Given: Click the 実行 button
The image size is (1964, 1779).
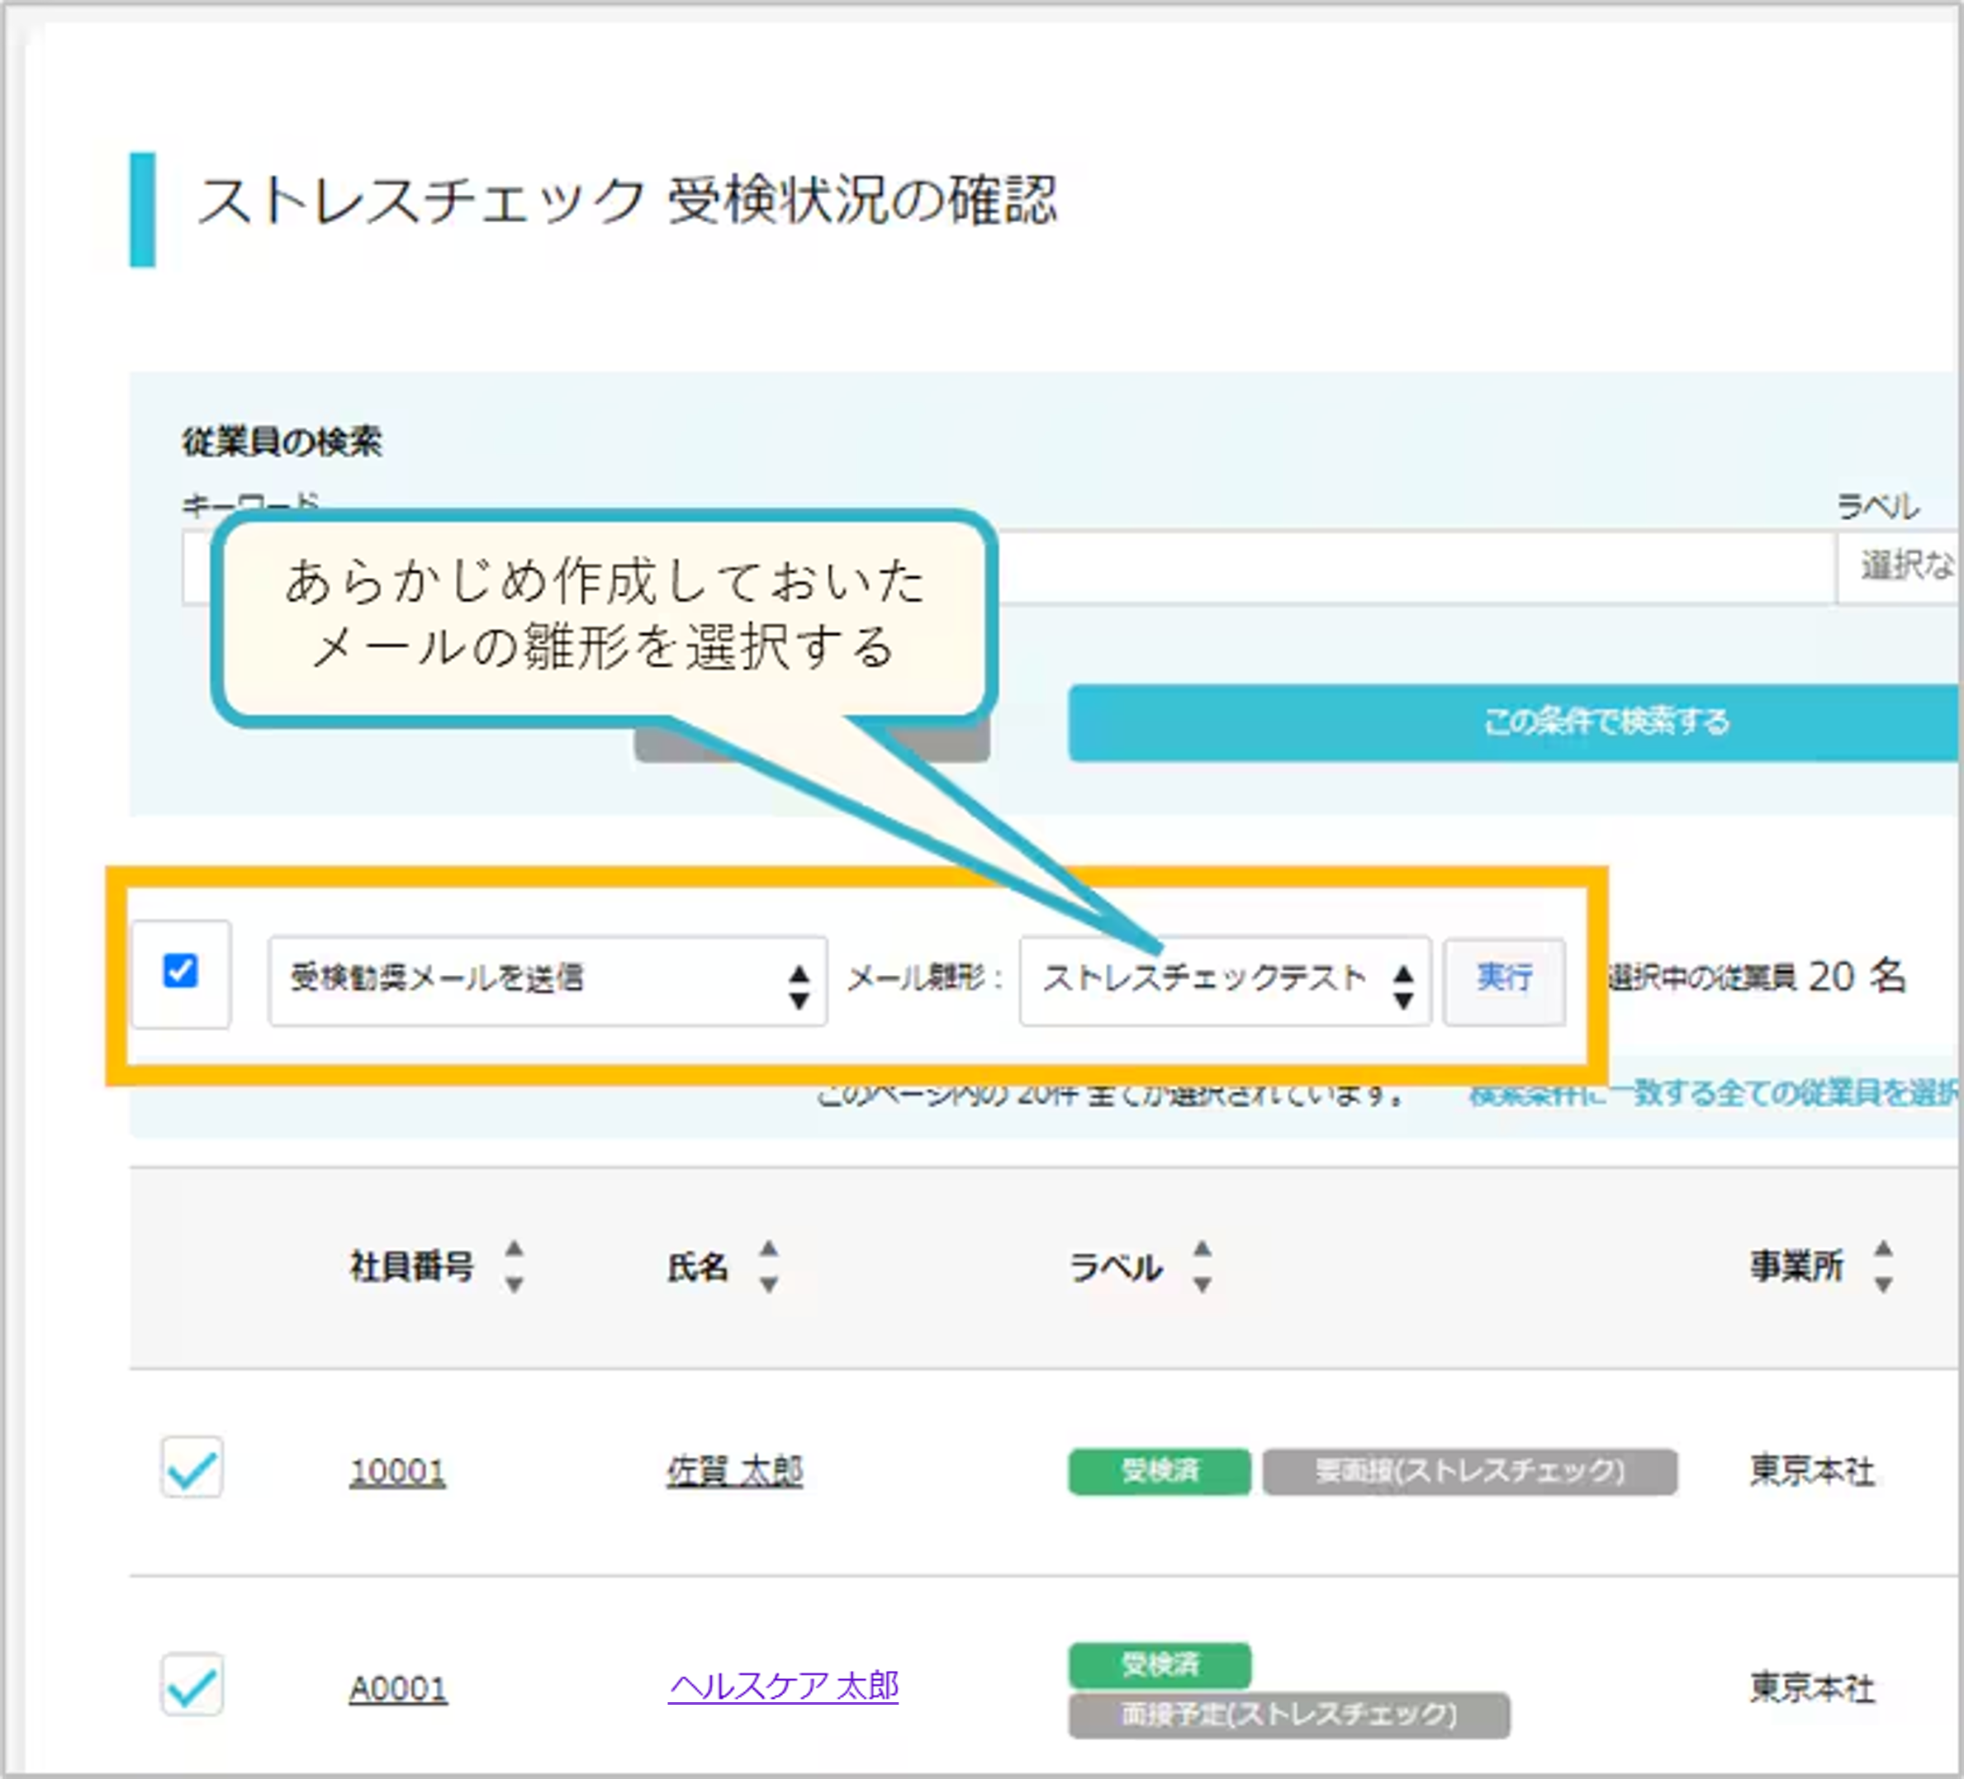Looking at the screenshot, I should [1504, 981].
